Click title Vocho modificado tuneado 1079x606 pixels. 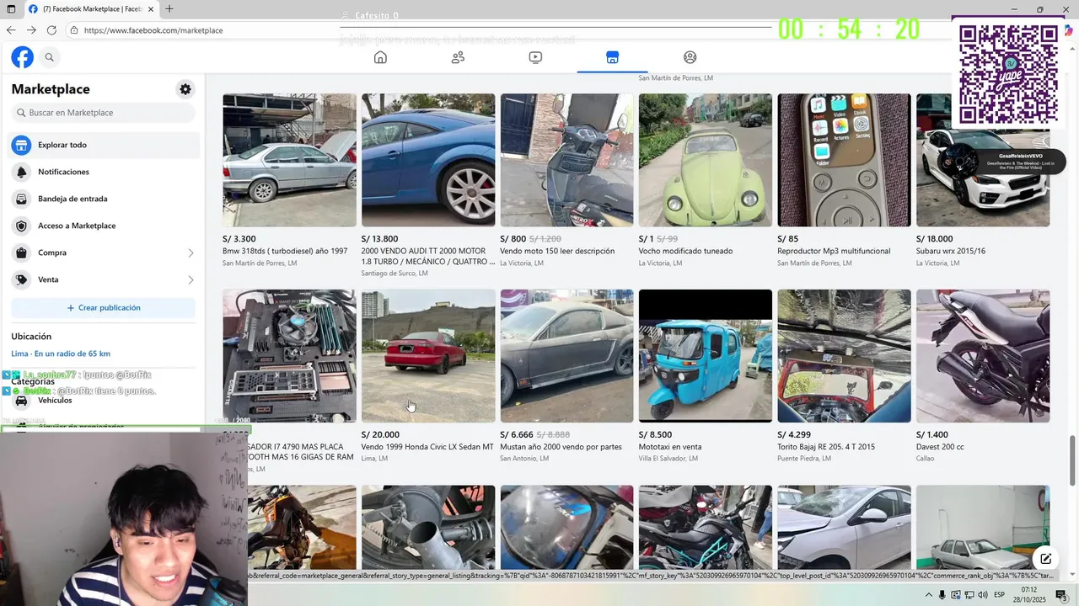[x=685, y=251]
